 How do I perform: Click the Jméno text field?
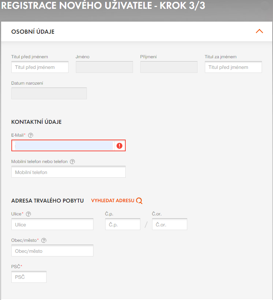click(x=104, y=67)
